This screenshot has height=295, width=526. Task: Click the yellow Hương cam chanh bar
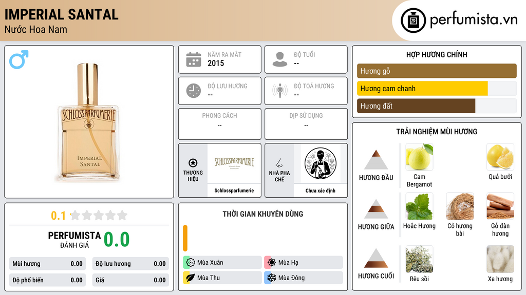[x=422, y=89]
